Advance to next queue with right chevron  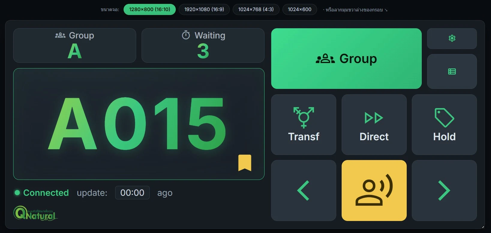(444, 190)
